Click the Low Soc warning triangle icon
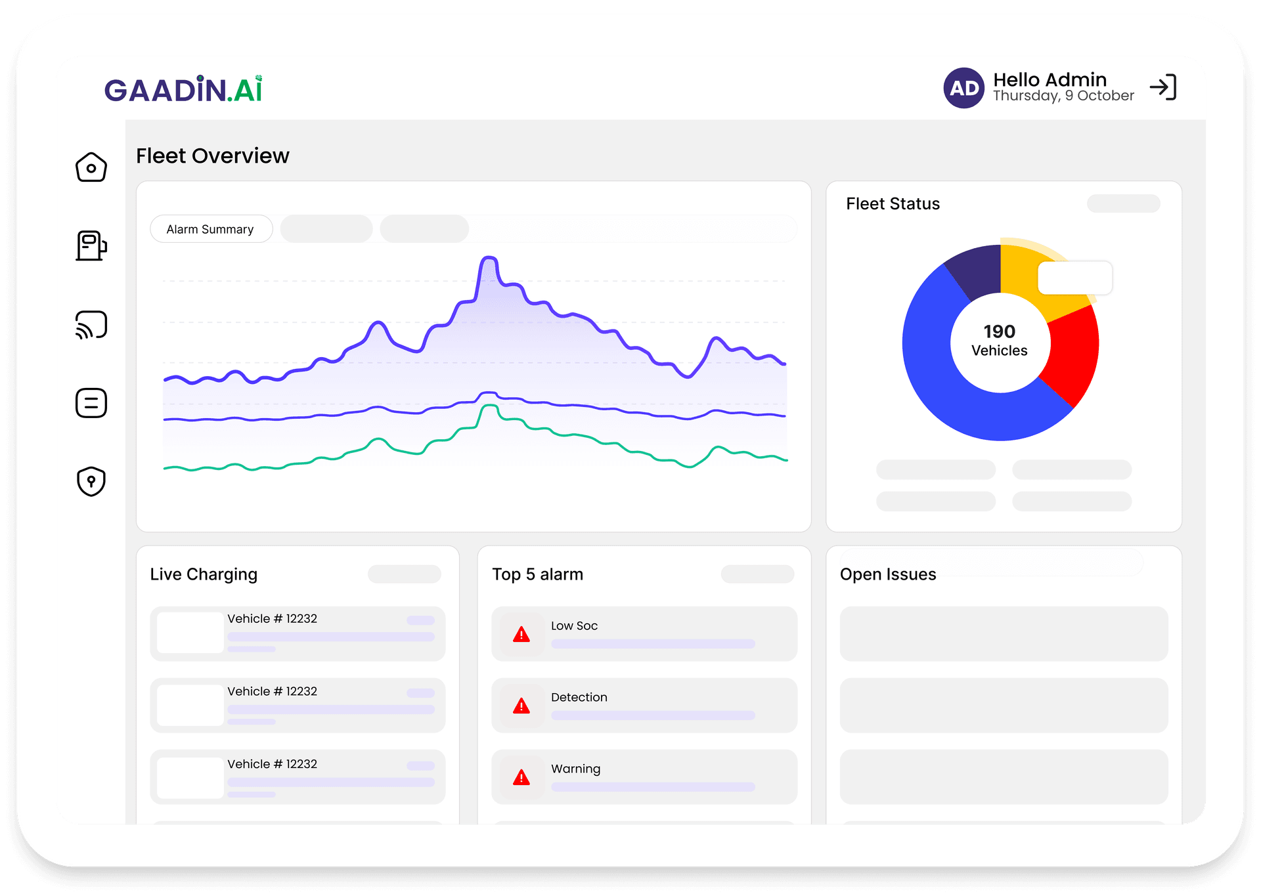The width and height of the screenshot is (1261, 896). click(521, 634)
